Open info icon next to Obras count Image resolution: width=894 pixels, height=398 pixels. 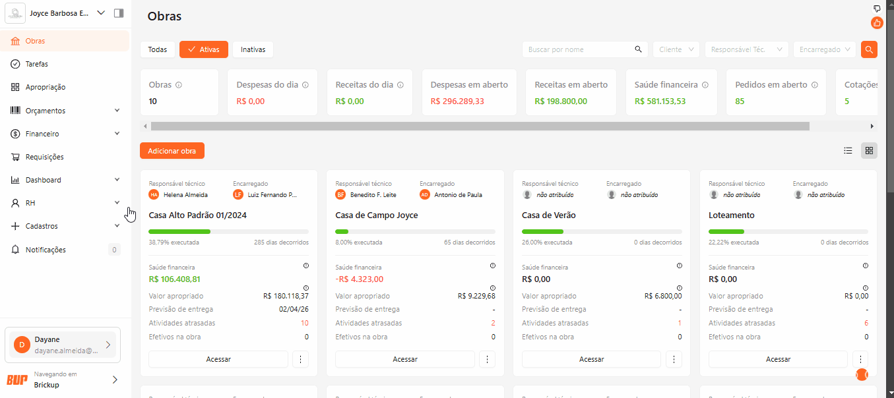[179, 85]
